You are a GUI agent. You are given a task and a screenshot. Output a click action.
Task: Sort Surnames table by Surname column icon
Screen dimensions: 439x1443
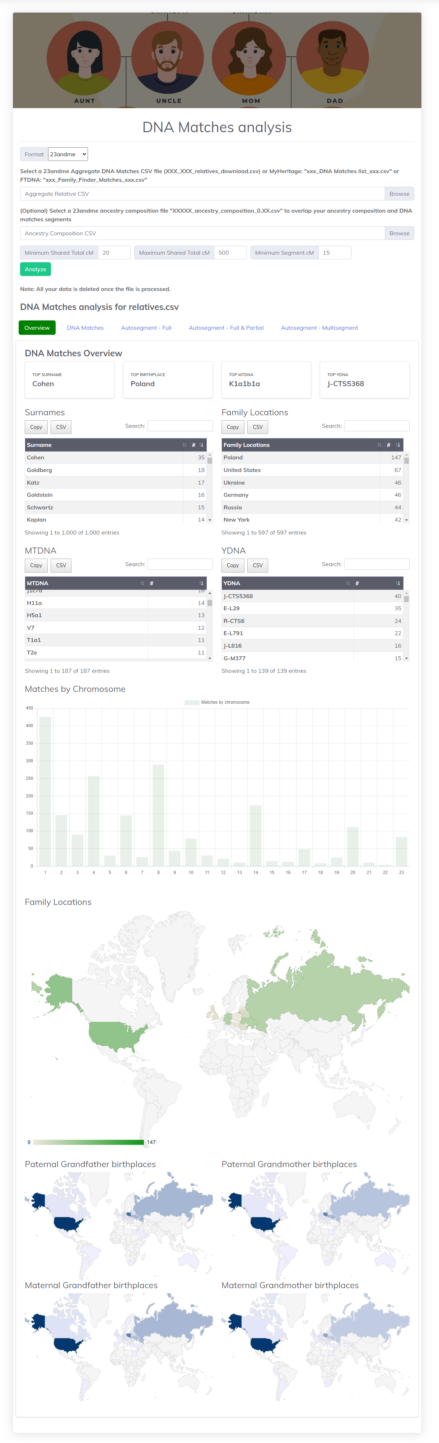[x=184, y=445]
